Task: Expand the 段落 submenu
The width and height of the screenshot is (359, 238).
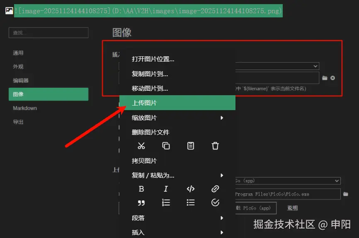Action: [177, 218]
